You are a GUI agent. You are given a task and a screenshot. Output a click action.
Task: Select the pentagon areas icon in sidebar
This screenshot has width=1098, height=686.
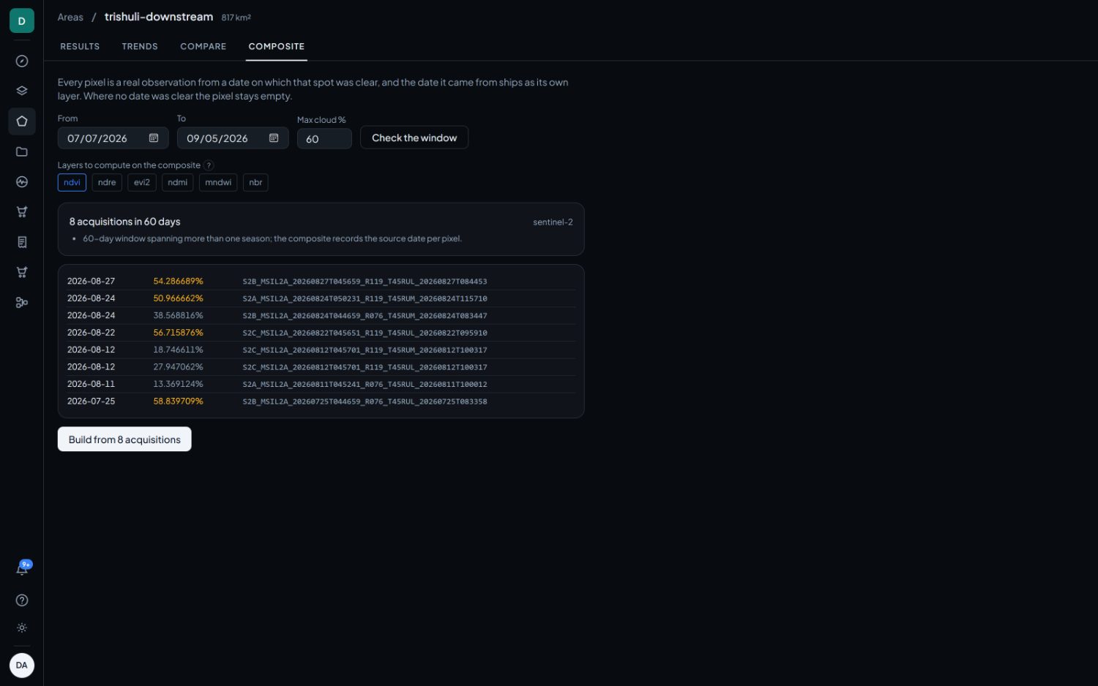[x=22, y=121]
